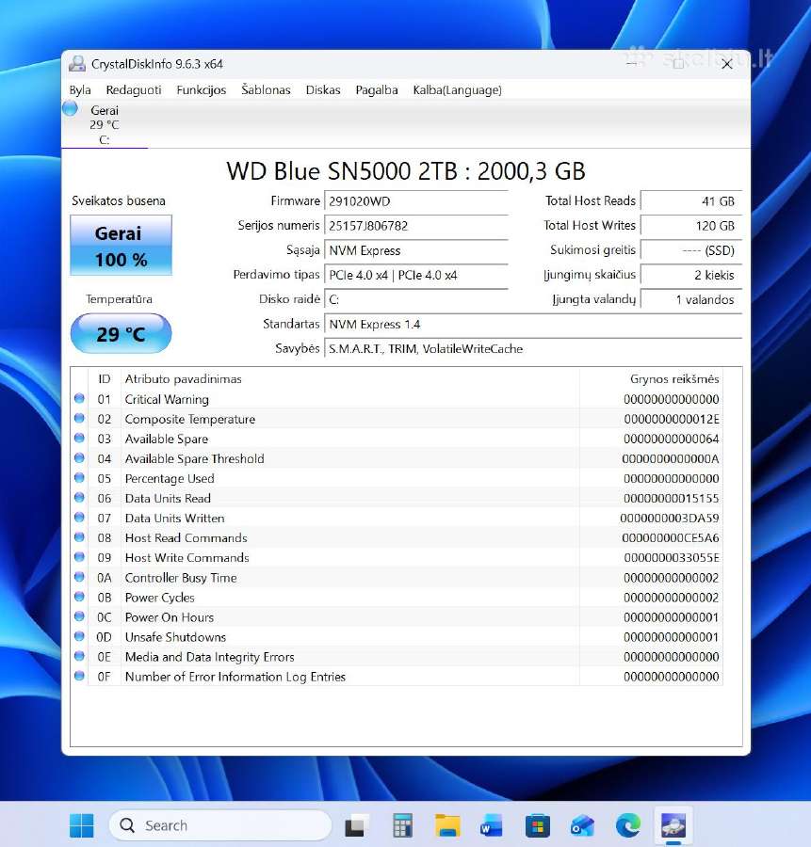Click the Įjungimų skaičius value 2 kiekis
This screenshot has height=847, width=811.
[691, 275]
